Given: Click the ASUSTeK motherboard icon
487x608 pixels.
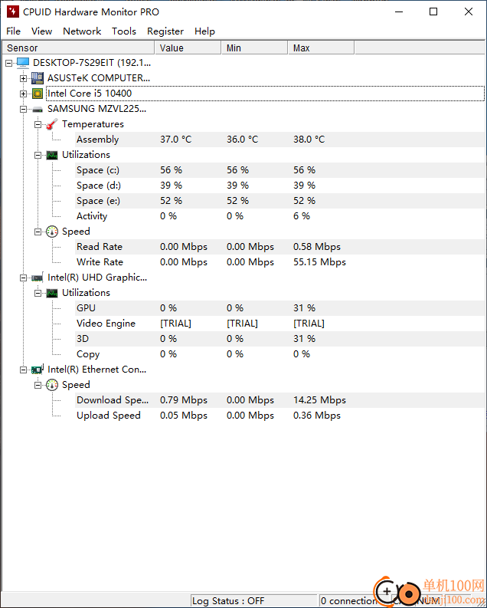Looking at the screenshot, I should point(38,78).
